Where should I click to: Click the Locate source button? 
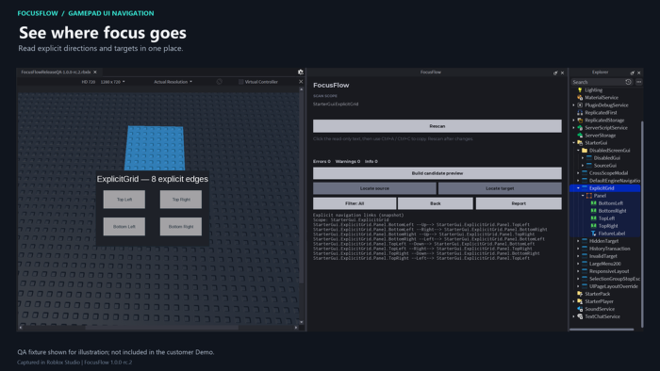click(x=374, y=188)
